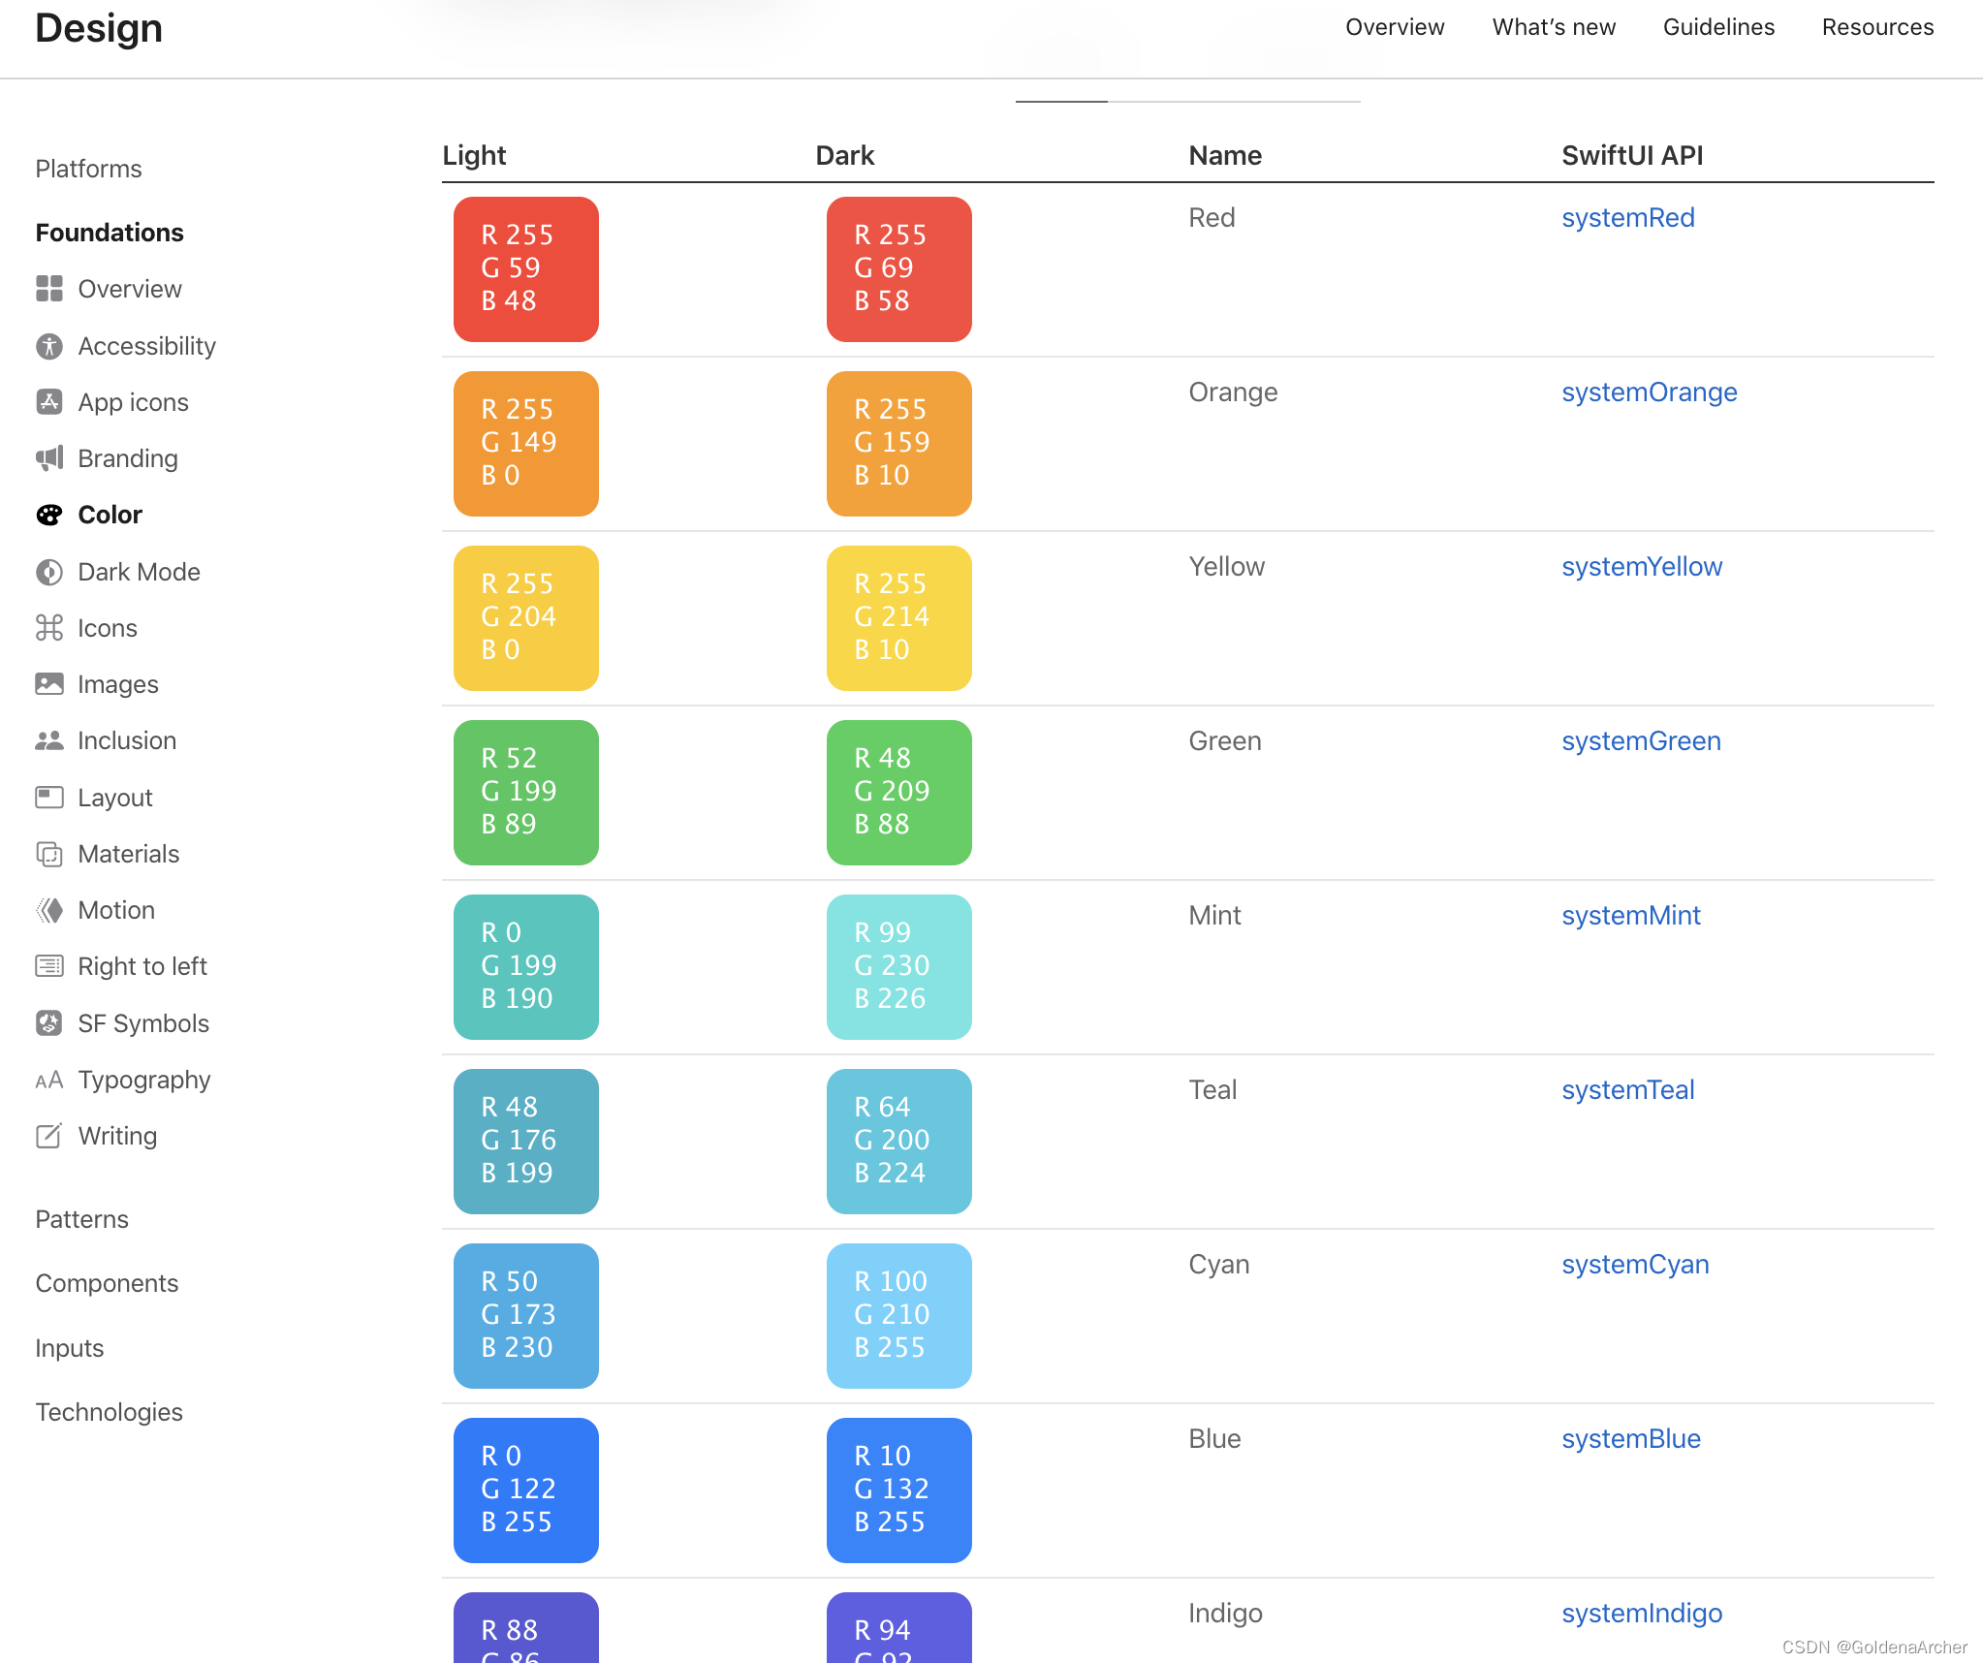This screenshot has height=1663, width=1983.
Task: Click the Images picture icon
Action: (49, 684)
